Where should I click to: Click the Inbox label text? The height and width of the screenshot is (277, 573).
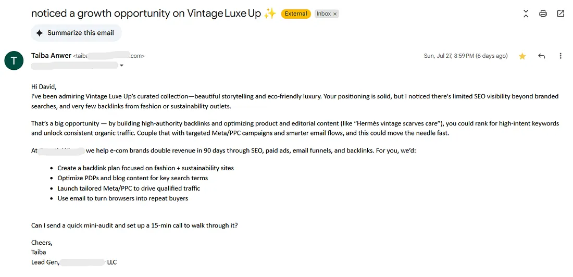[323, 14]
